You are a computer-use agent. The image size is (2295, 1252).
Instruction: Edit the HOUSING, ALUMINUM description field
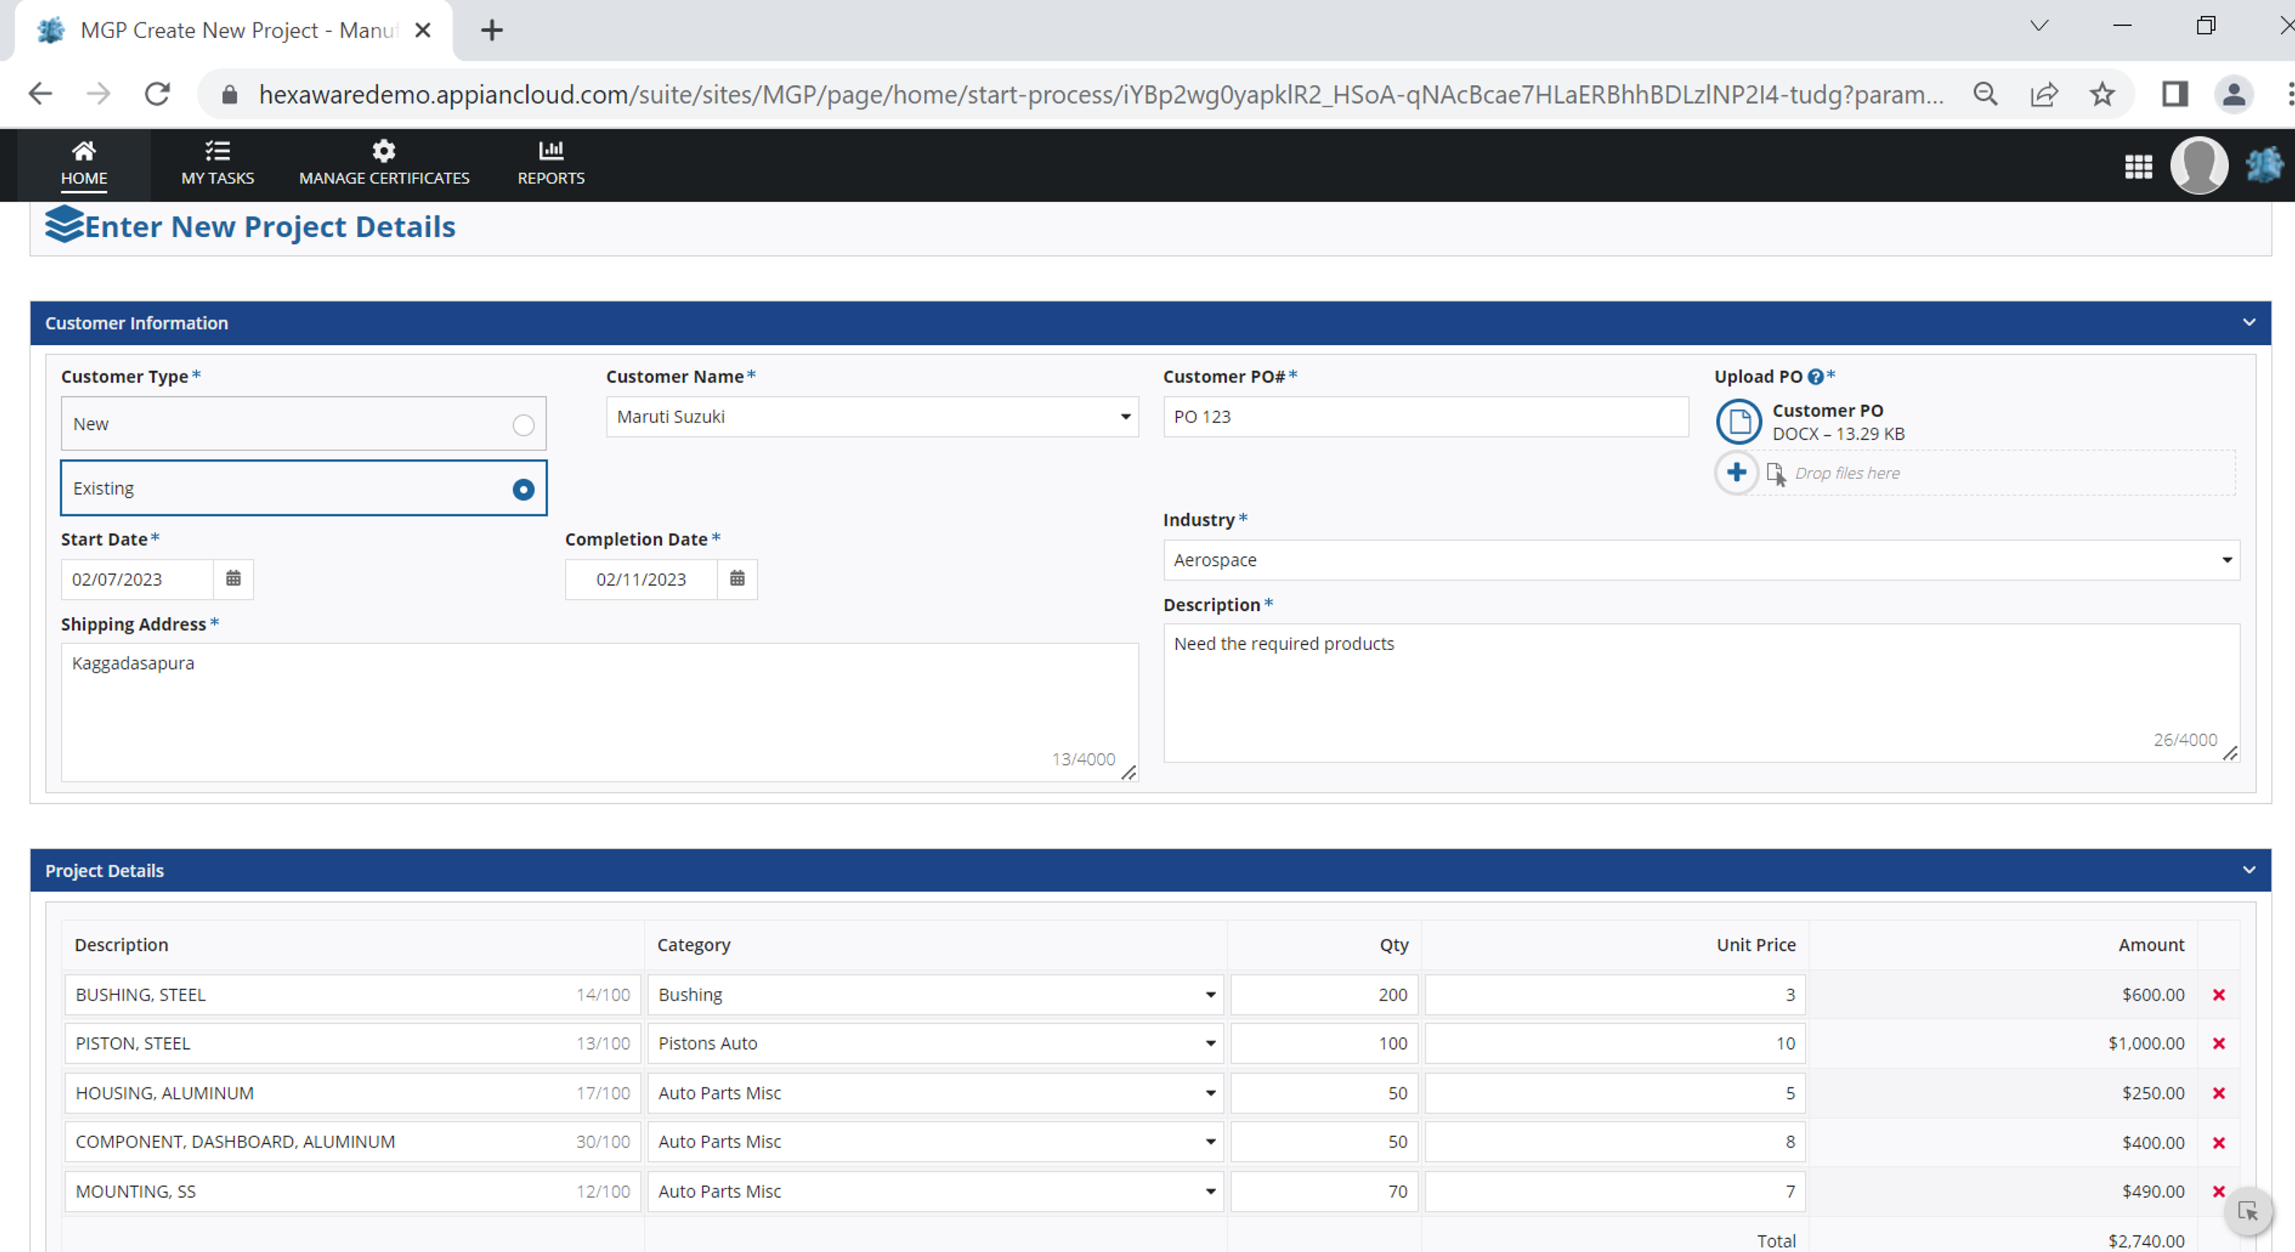coord(352,1092)
